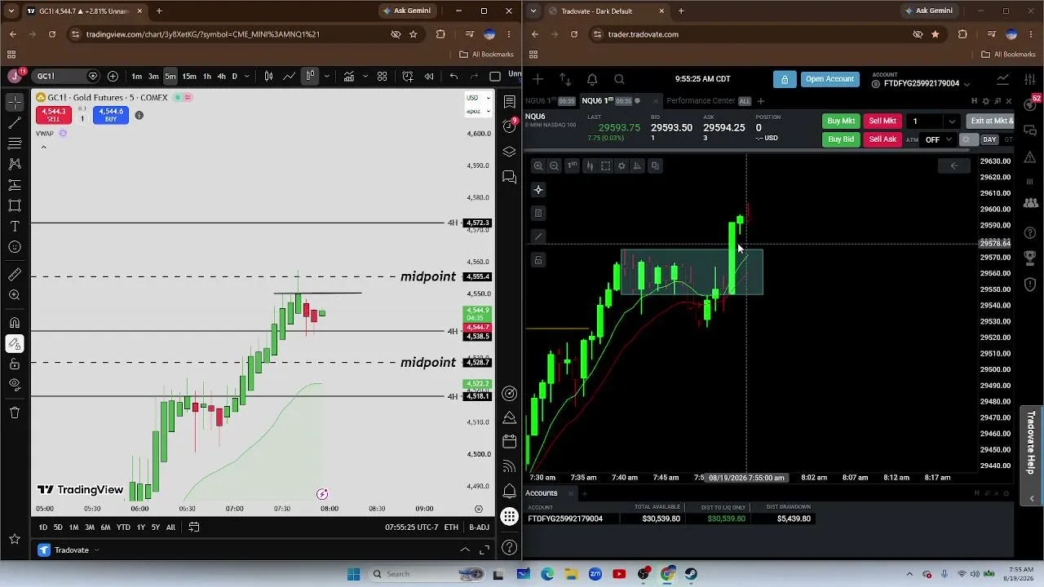Select the trend line drawing tool in TradingView
Viewport: 1044px width, 587px height.
[15, 122]
